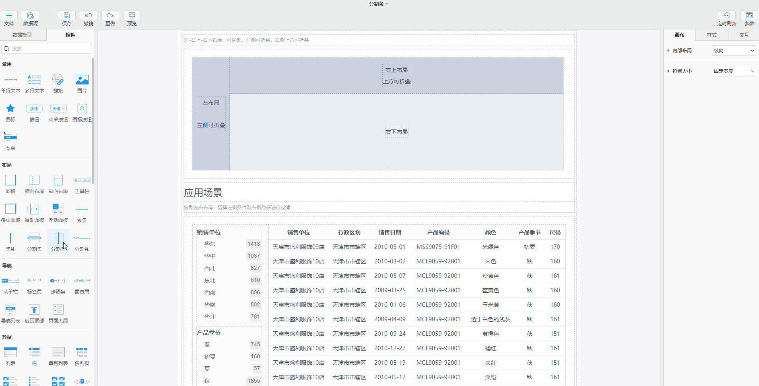Open the 分割条 title dropdown at top

click(x=379, y=4)
